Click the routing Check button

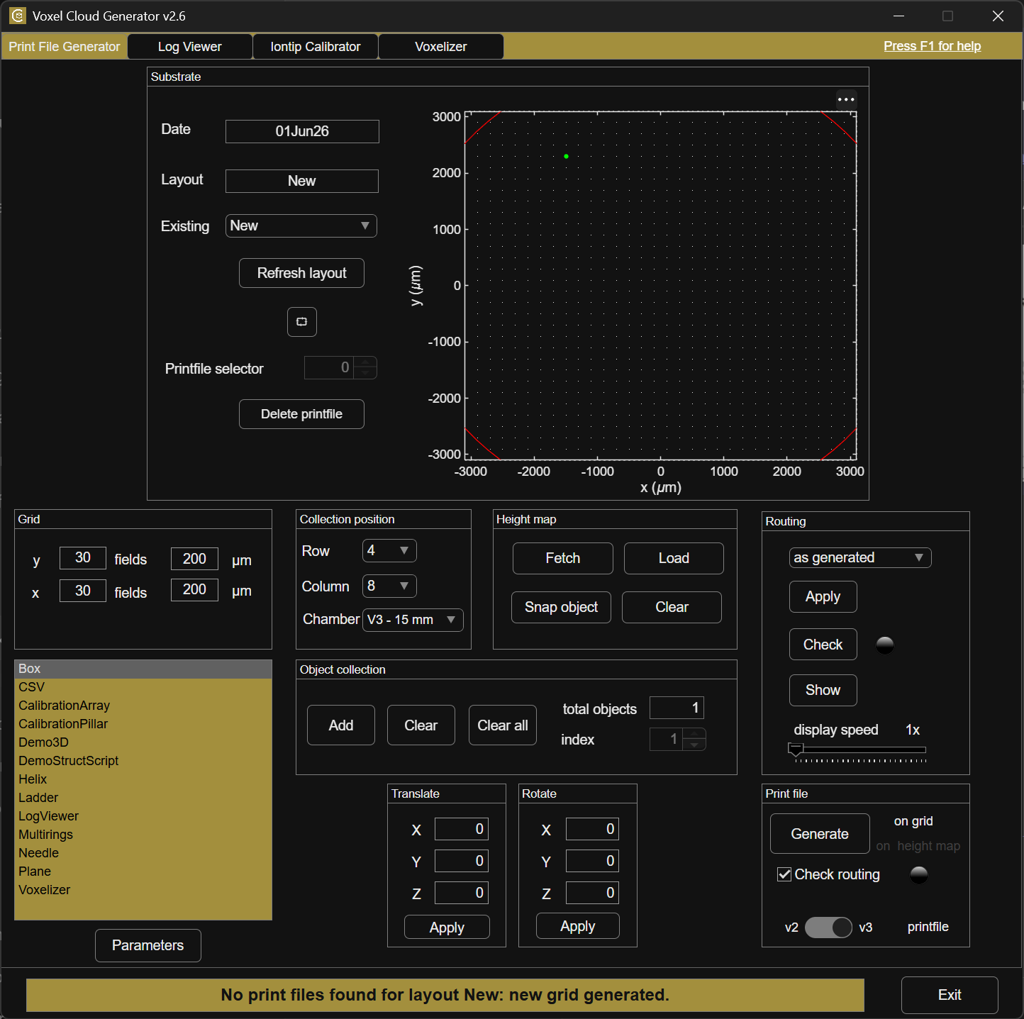tap(823, 645)
